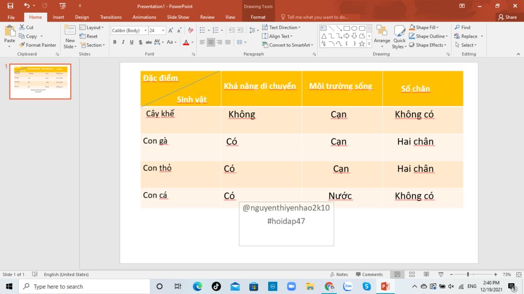Click the Find button
This screenshot has width=524, height=294.
coord(463,28)
